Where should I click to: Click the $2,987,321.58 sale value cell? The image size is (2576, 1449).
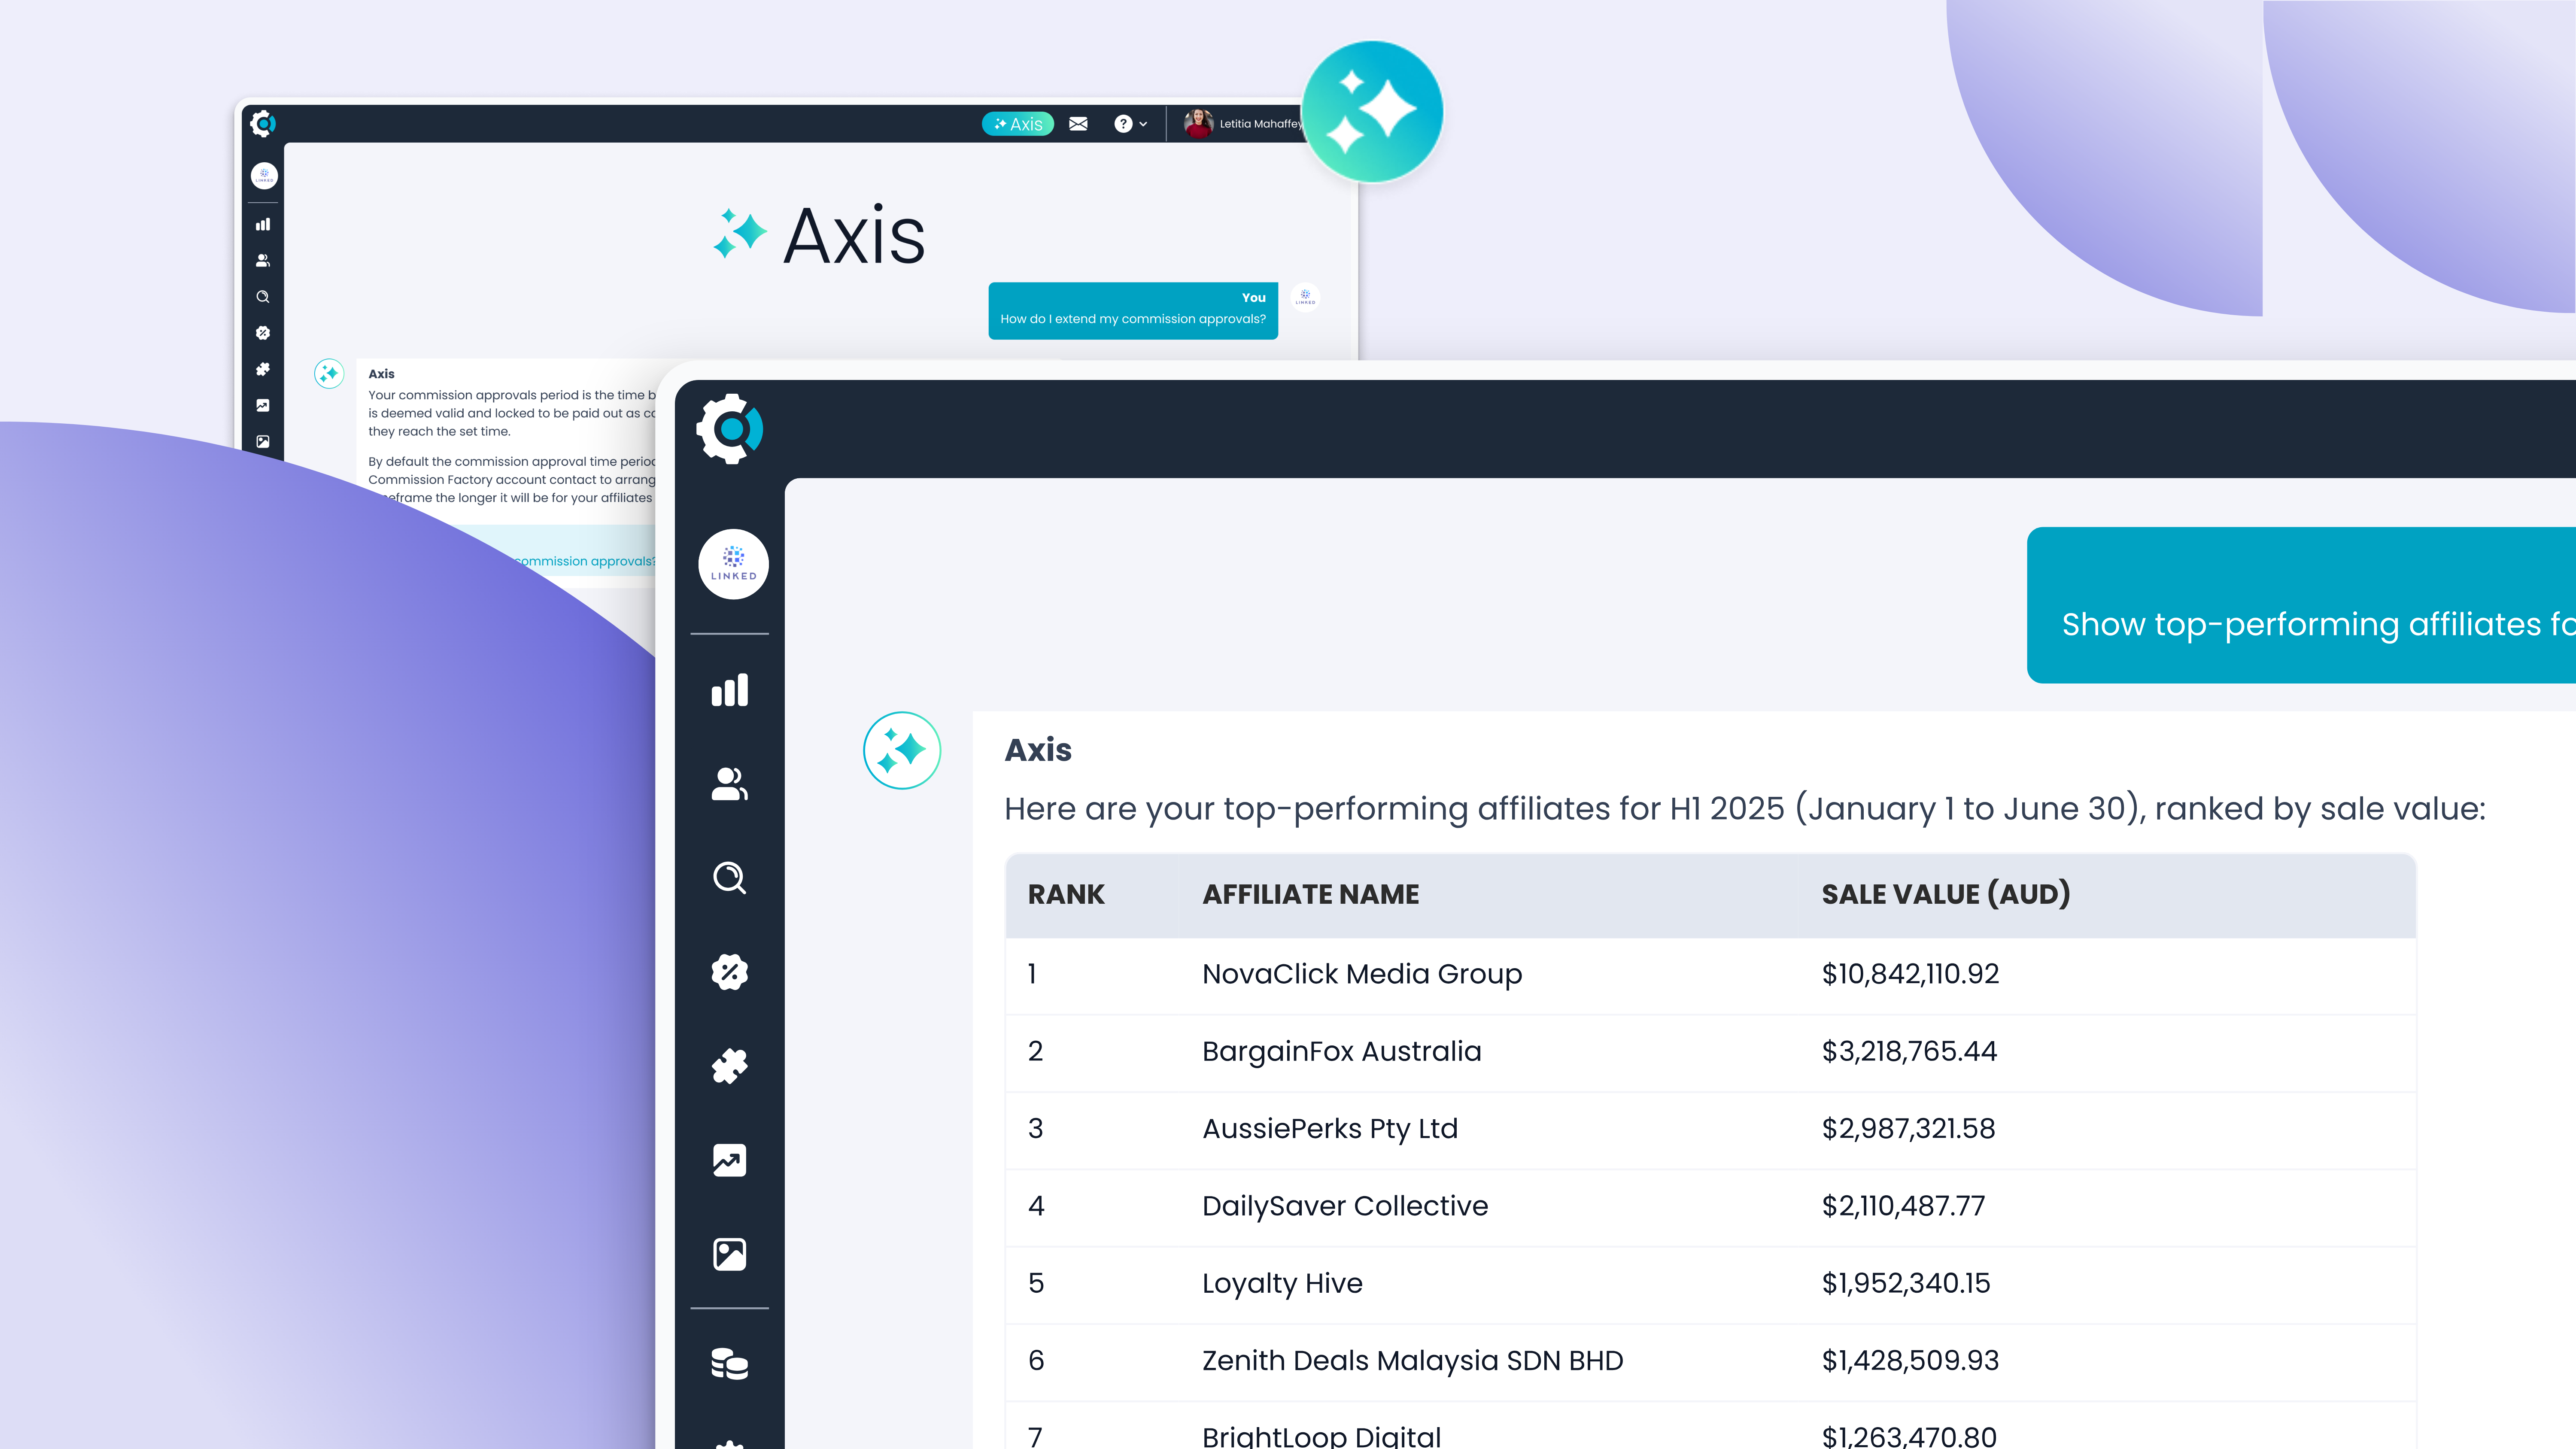tap(1908, 1129)
